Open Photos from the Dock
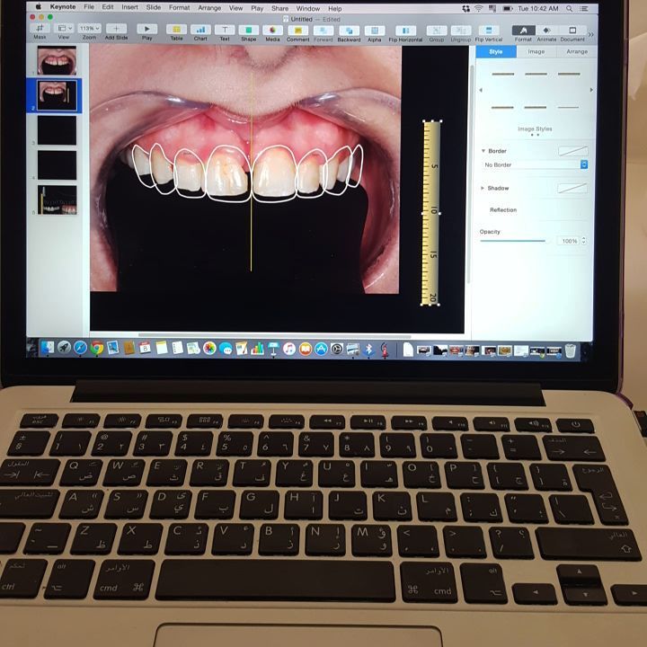 (x=209, y=349)
